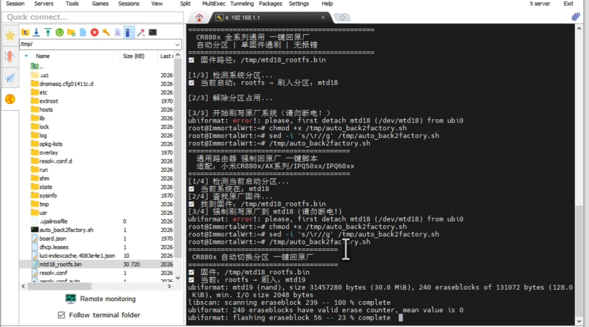This screenshot has width=589, height=327.
Task: Click the Quick connect input field
Action: (x=93, y=17)
